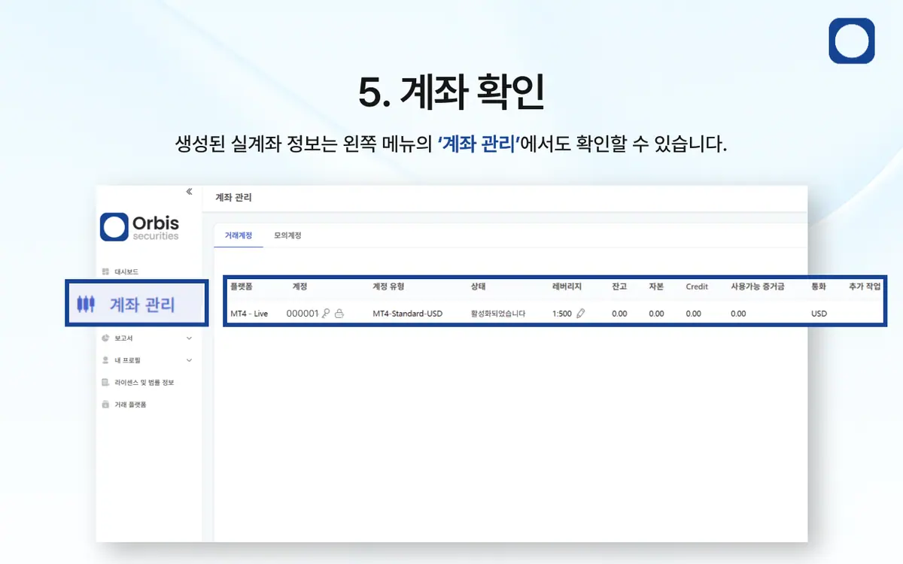Screen dimensions: 903x564
Task: Open 라이센스 및 법률 정보 page
Action: pyautogui.click(x=144, y=382)
